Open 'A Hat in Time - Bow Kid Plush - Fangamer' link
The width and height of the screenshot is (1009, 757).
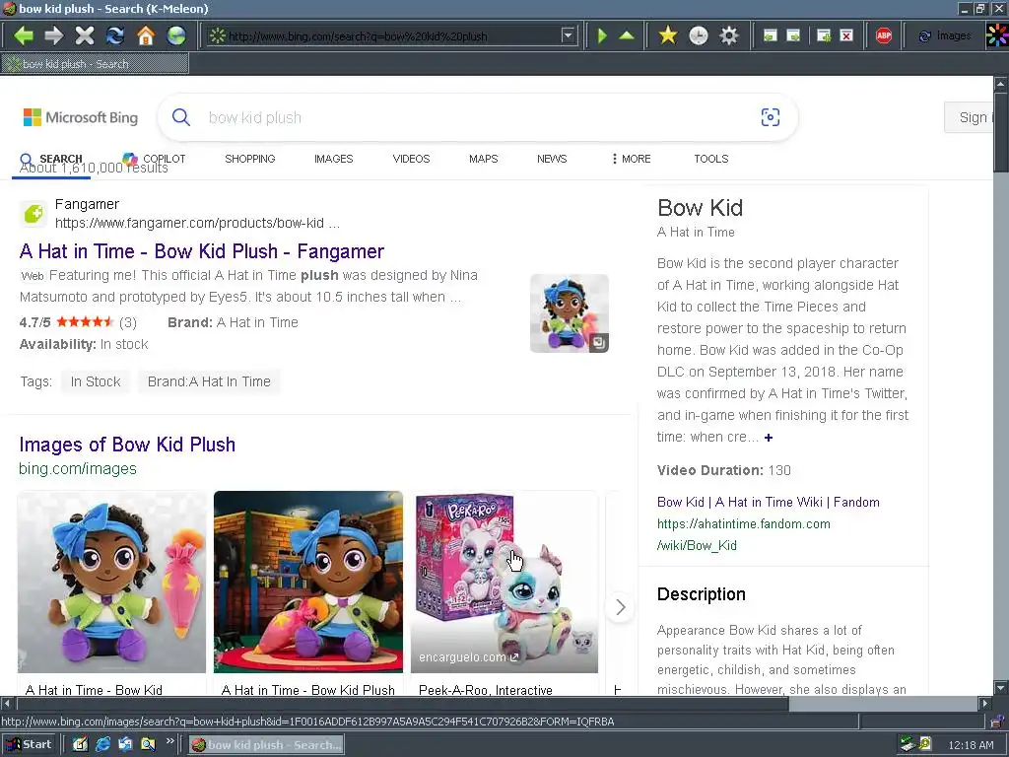pos(201,251)
